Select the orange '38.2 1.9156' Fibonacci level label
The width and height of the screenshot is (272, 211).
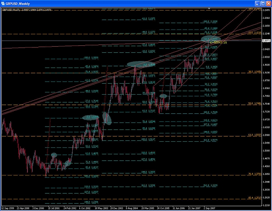point(255,71)
